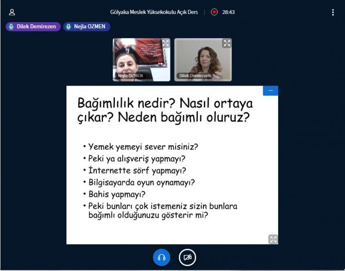Image resolution: width=345 pixels, height=271 pixels.
Task: Select the Nejla OZMEN talking indicator chip
Action: (87, 26)
